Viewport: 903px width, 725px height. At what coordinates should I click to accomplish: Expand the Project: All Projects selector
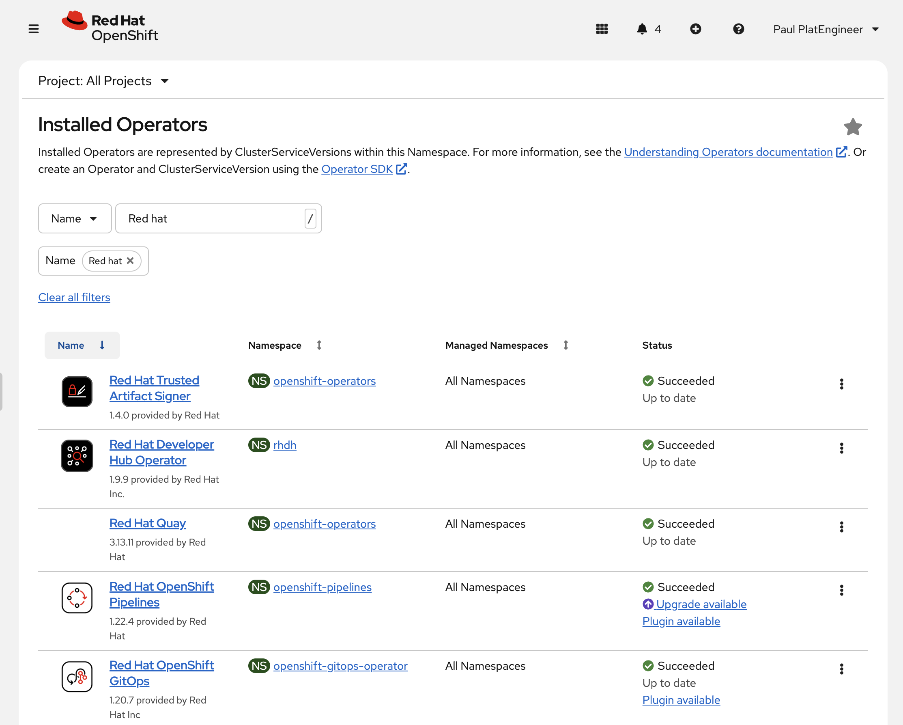click(x=103, y=80)
